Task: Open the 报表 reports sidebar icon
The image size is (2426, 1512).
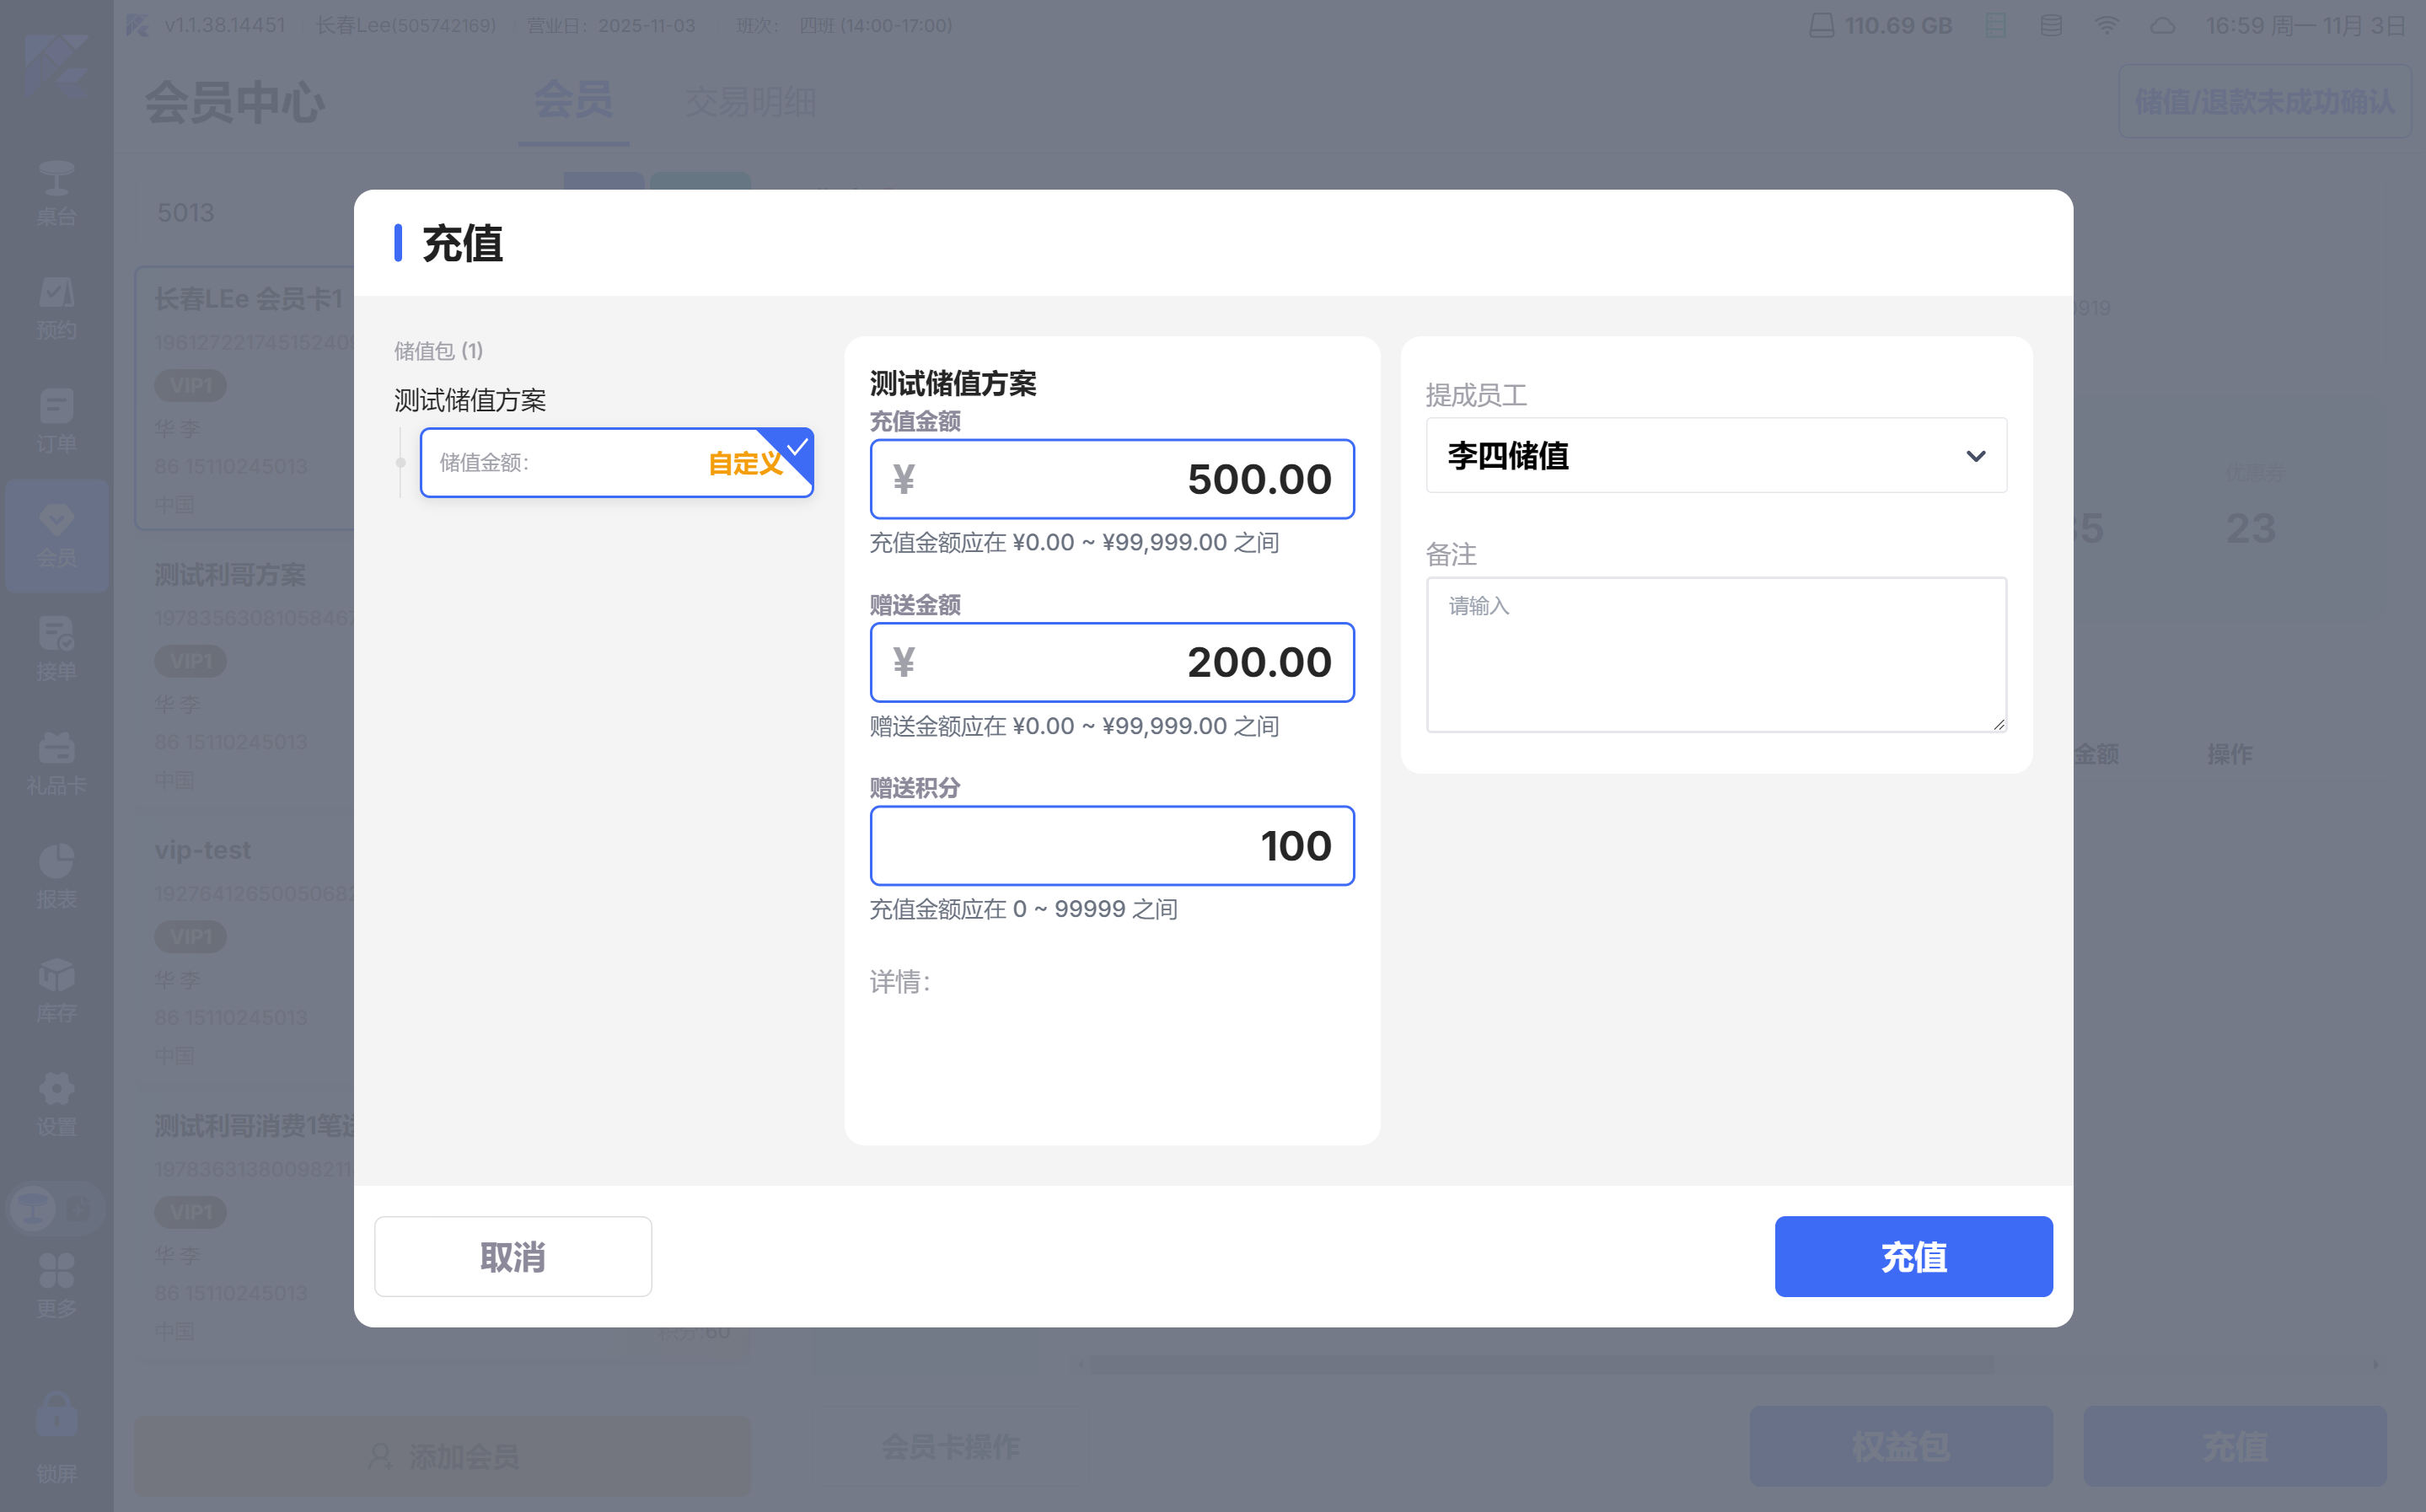Action: 56,876
